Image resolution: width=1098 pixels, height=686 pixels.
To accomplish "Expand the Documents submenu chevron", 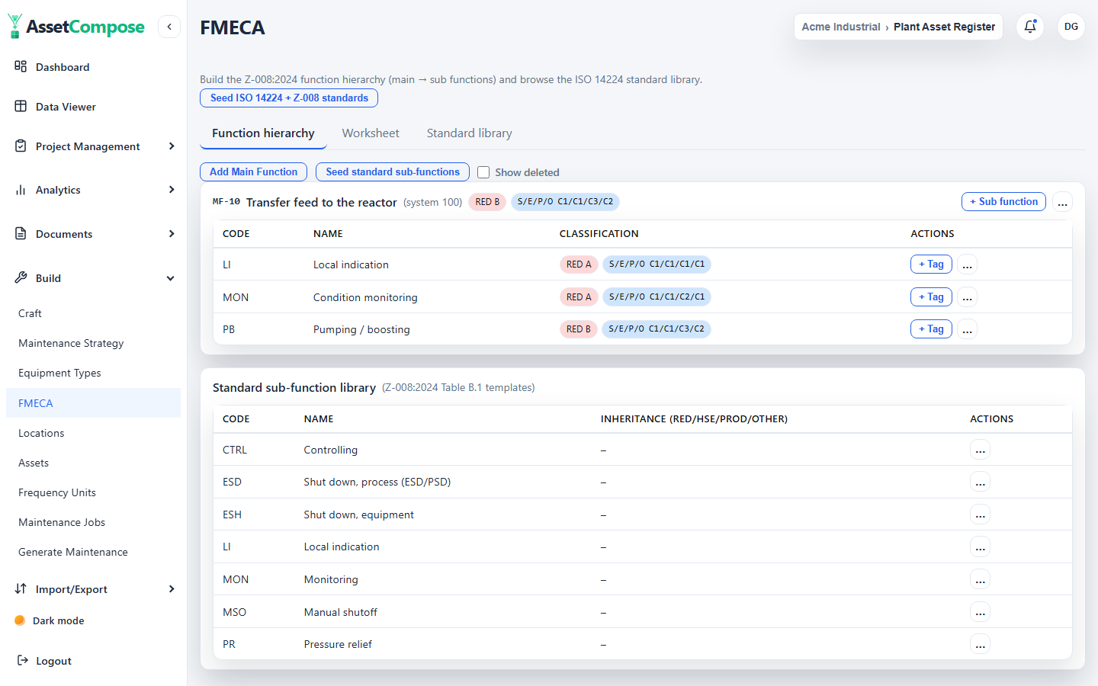I will point(172,233).
